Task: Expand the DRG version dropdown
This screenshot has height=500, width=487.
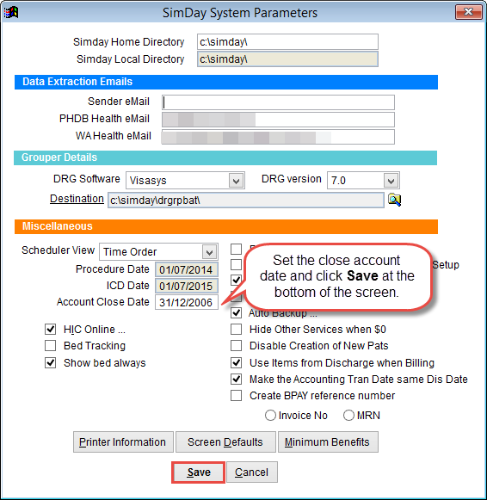Action: [x=391, y=181]
